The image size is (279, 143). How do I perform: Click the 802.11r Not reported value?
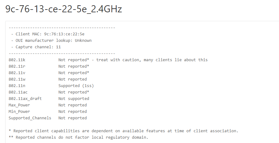point(74,66)
